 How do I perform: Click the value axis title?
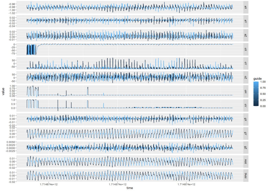coord(3,92)
